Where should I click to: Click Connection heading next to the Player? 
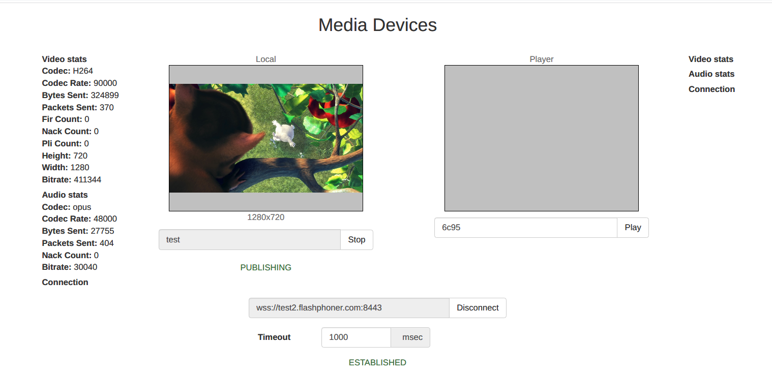coord(711,89)
